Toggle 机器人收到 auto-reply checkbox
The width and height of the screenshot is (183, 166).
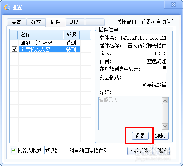click(13, 151)
